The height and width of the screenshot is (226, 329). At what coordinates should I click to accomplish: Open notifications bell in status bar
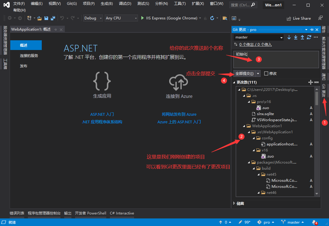click(314, 222)
